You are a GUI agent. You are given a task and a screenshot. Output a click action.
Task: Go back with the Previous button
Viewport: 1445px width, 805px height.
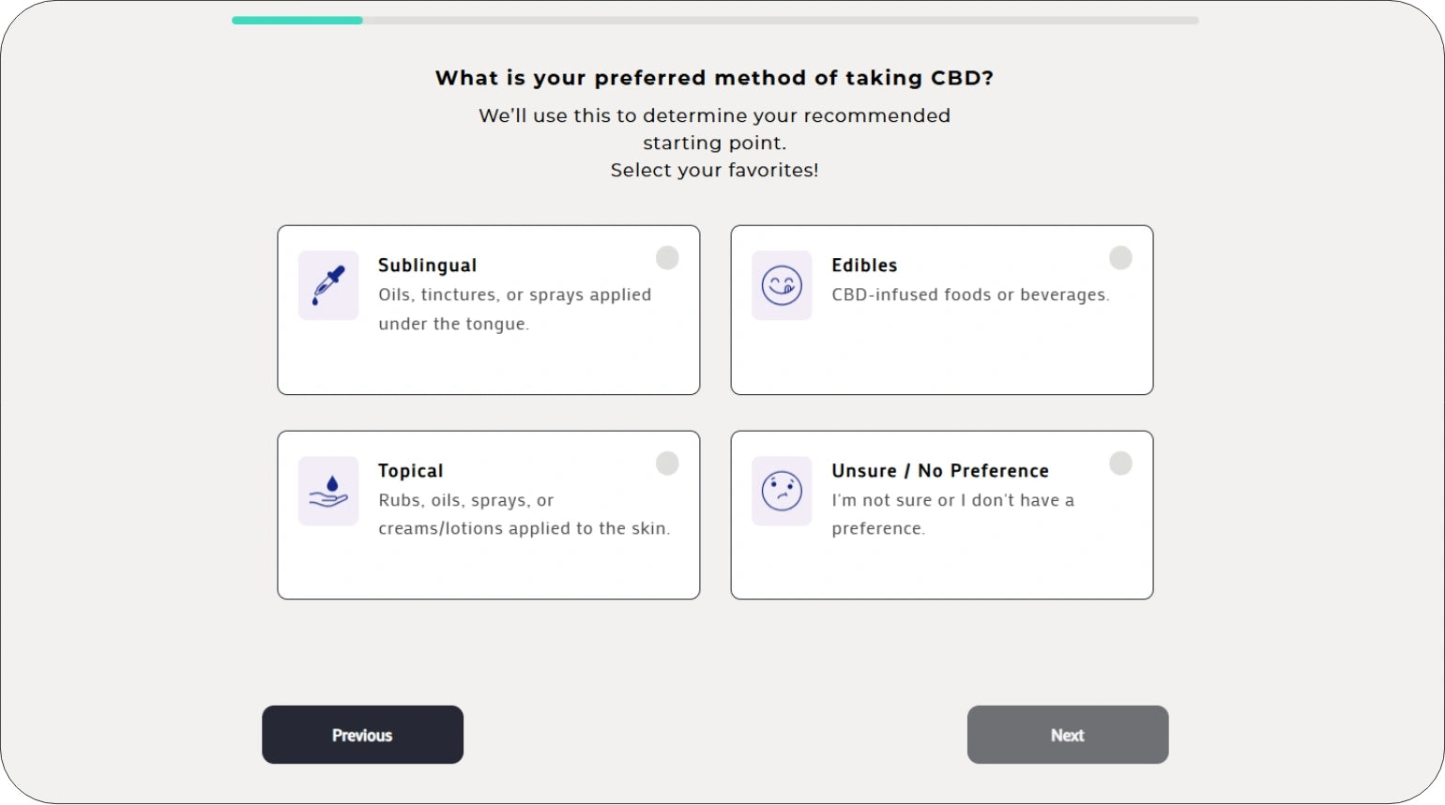click(362, 735)
